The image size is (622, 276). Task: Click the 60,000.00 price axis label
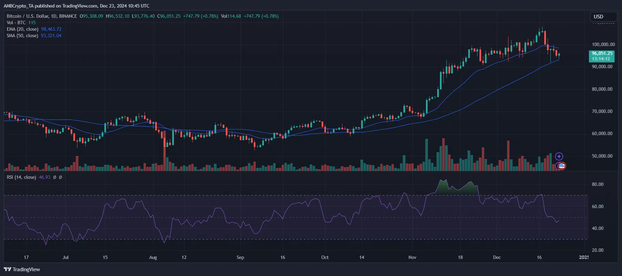coord(602,133)
